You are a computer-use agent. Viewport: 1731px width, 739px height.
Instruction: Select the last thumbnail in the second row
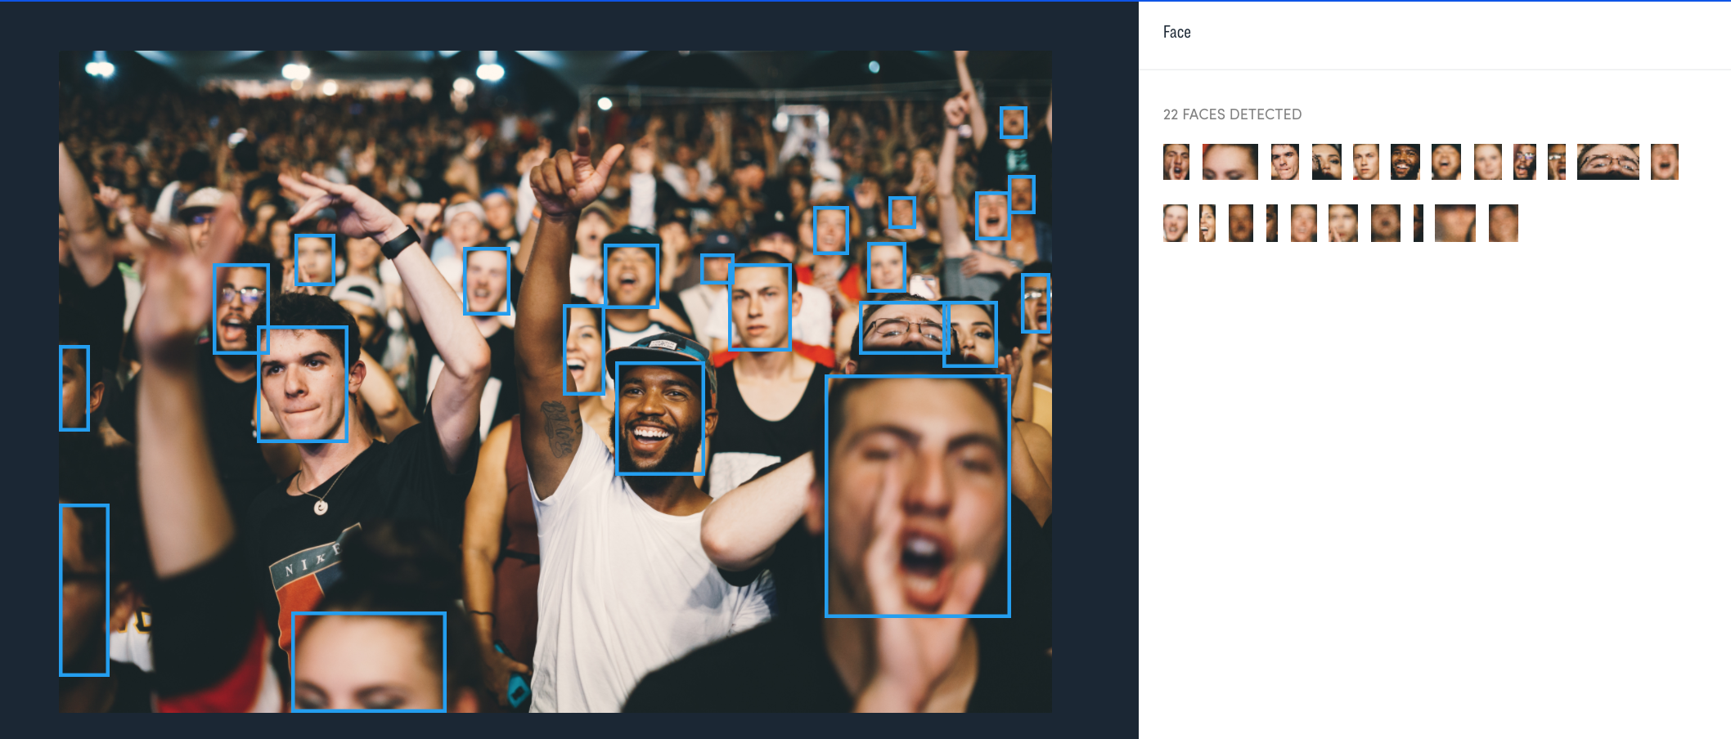click(1504, 223)
